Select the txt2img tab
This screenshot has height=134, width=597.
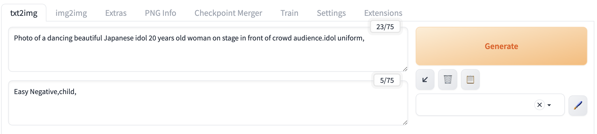(24, 13)
